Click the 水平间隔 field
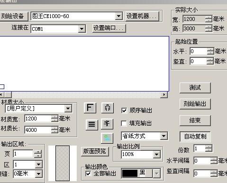Screen dimensions: 227x183 click(x=202, y=161)
